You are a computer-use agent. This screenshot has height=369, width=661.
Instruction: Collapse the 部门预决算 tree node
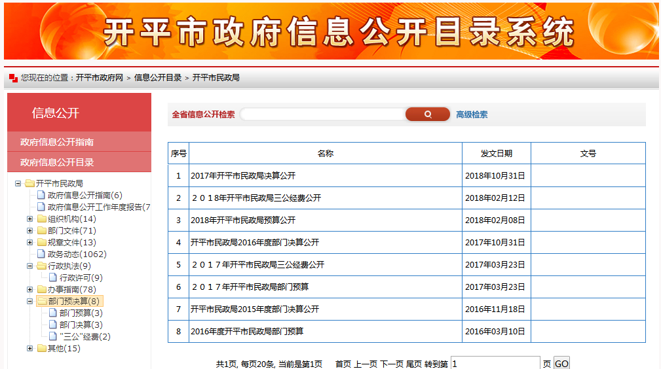pyautogui.click(x=29, y=302)
